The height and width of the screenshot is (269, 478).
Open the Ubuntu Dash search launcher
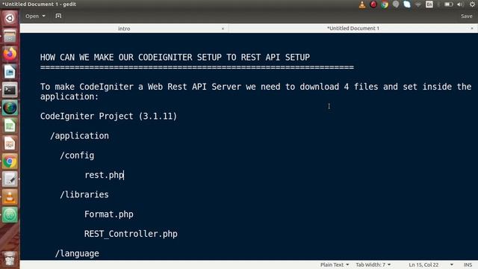coord(10,18)
